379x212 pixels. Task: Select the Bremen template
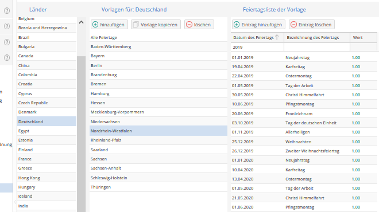158,84
